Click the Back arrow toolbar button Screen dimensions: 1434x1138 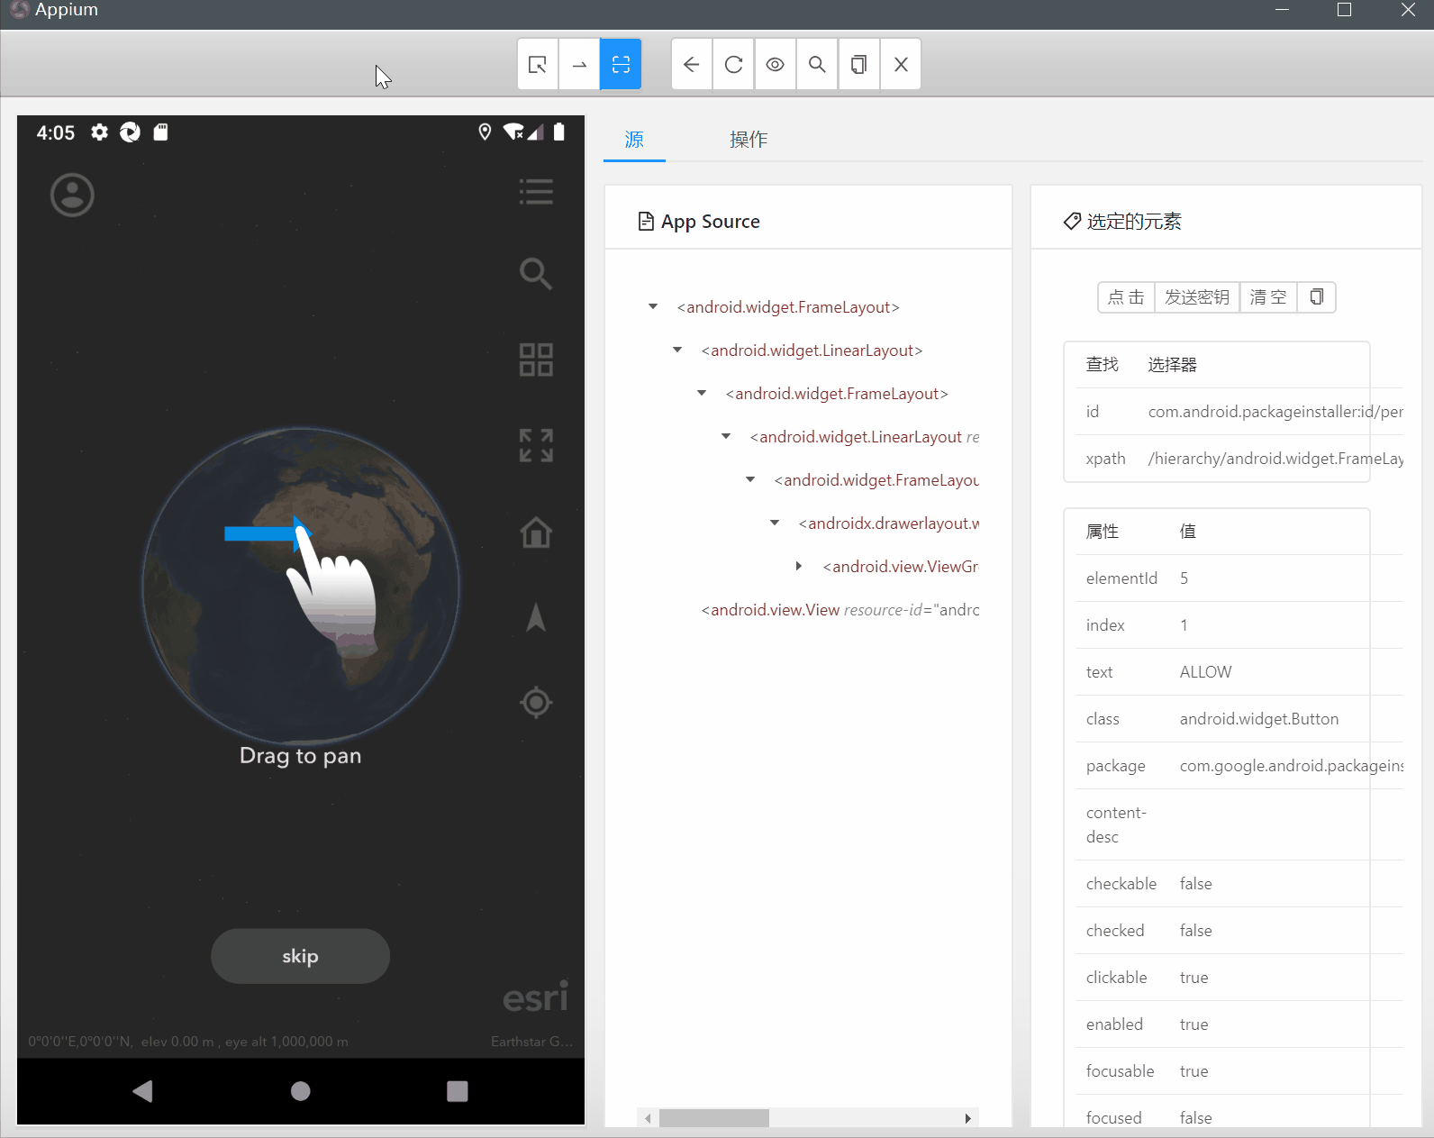(692, 64)
